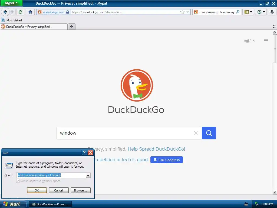277x208 pixels.
Task: Click page scrollbar up arrow
Action: (x=275, y=32)
